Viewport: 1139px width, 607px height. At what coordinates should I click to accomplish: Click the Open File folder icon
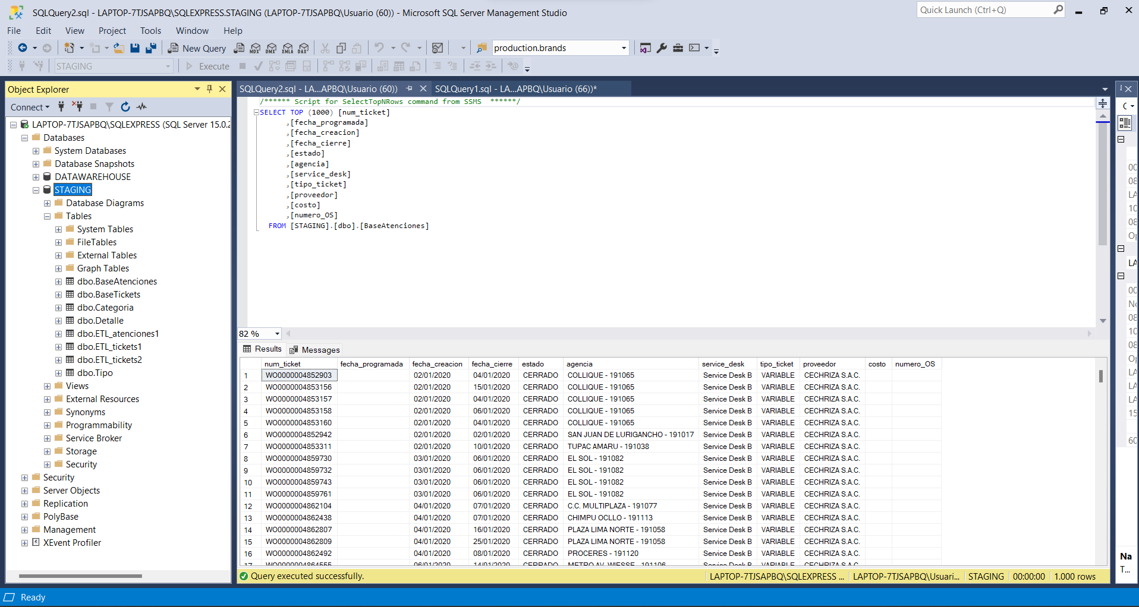pyautogui.click(x=119, y=48)
